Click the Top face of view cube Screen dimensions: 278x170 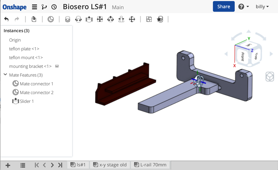point(256,56)
